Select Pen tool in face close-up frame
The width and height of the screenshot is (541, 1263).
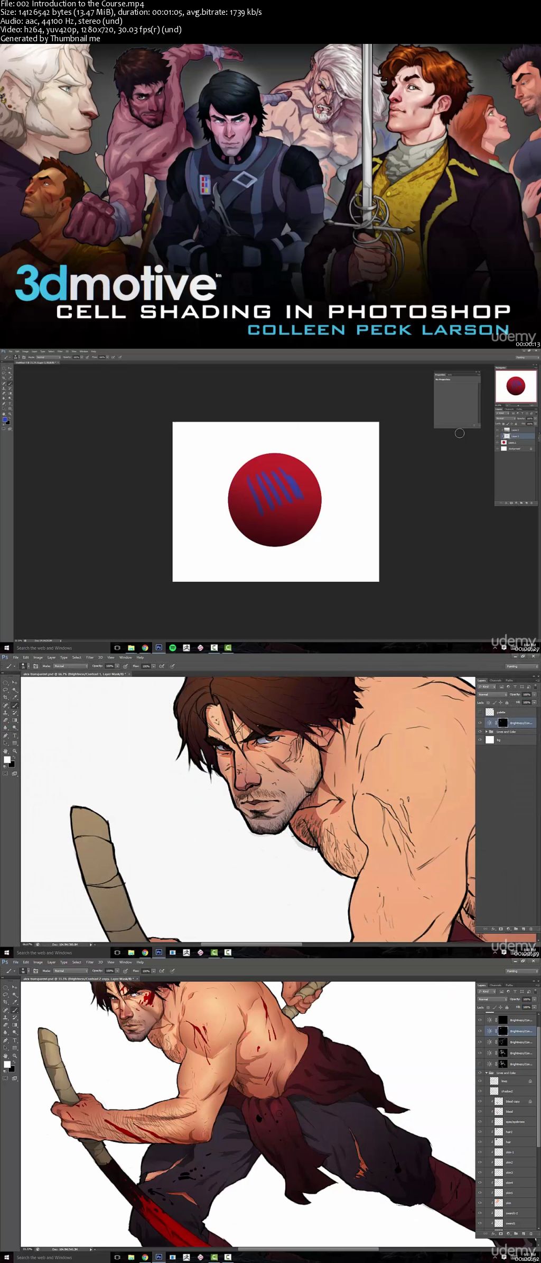(x=5, y=735)
